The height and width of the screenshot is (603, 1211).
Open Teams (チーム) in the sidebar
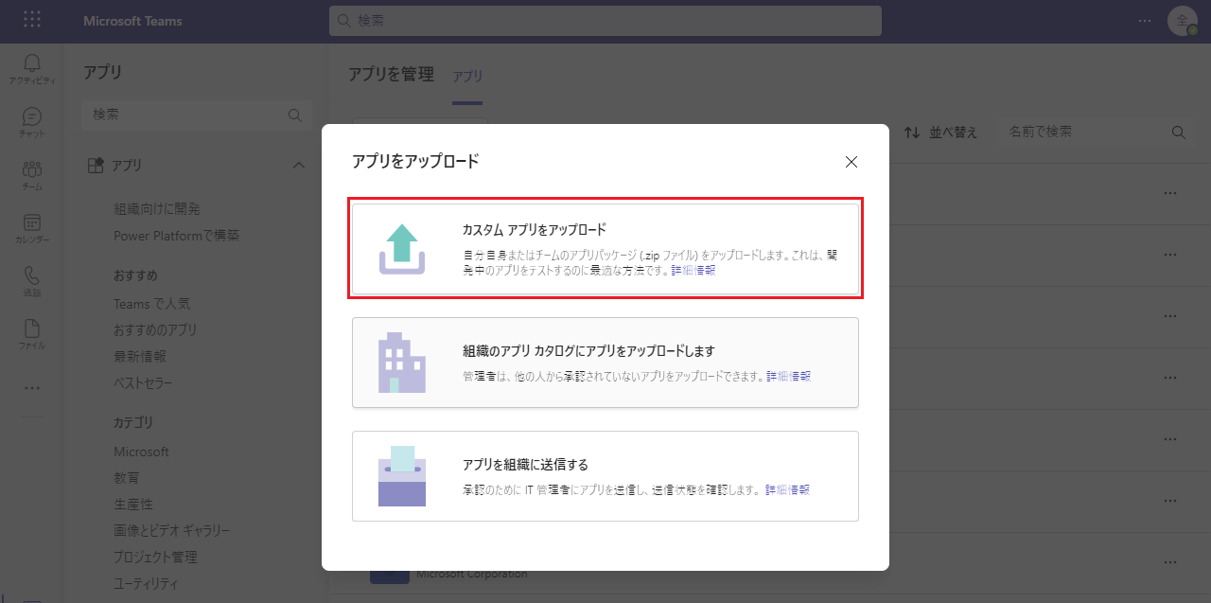[x=32, y=175]
